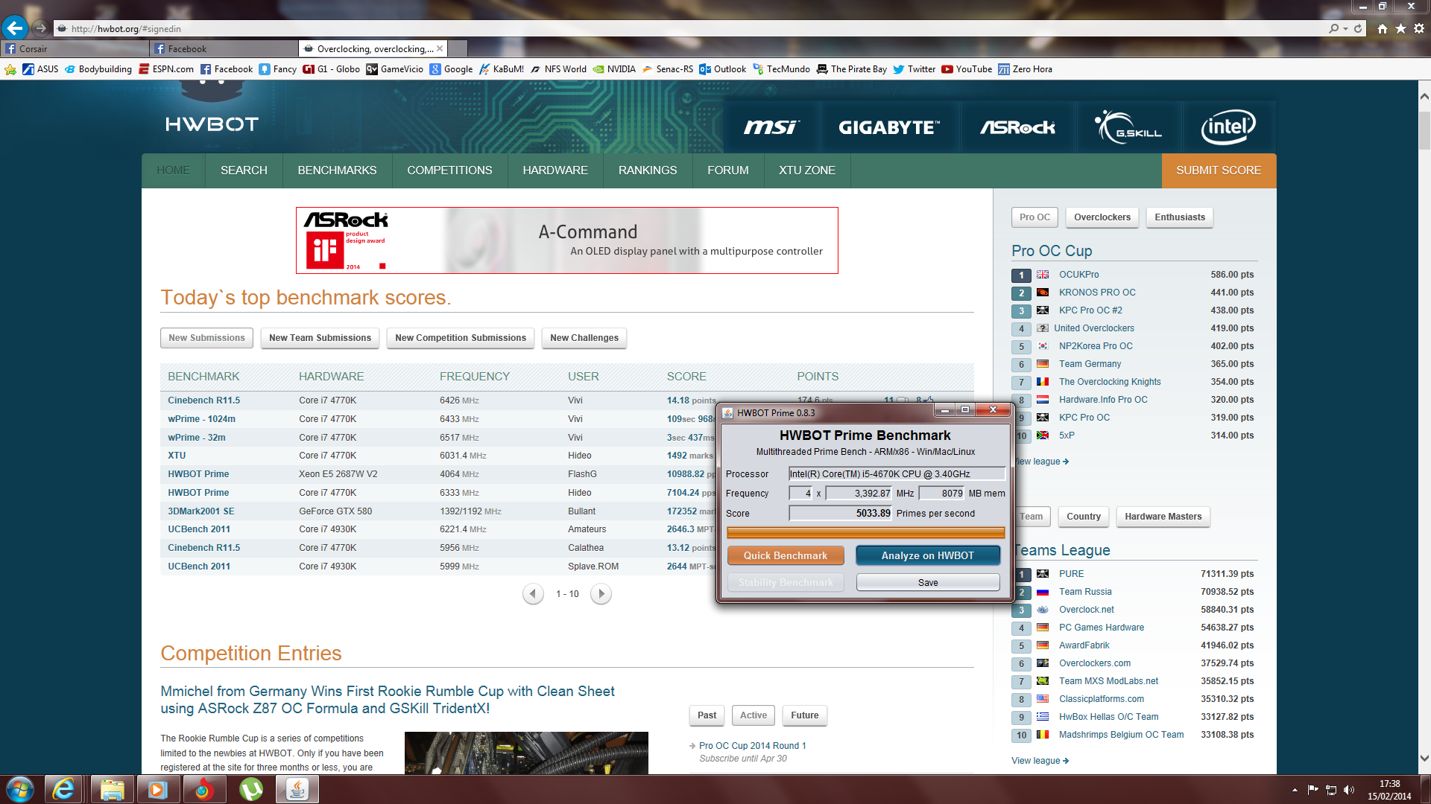This screenshot has width=1431, height=804.
Task: Close the Overclocking browser tab
Action: tap(440, 48)
